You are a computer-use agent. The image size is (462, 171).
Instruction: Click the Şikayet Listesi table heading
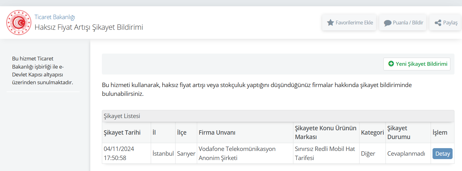[122, 116]
